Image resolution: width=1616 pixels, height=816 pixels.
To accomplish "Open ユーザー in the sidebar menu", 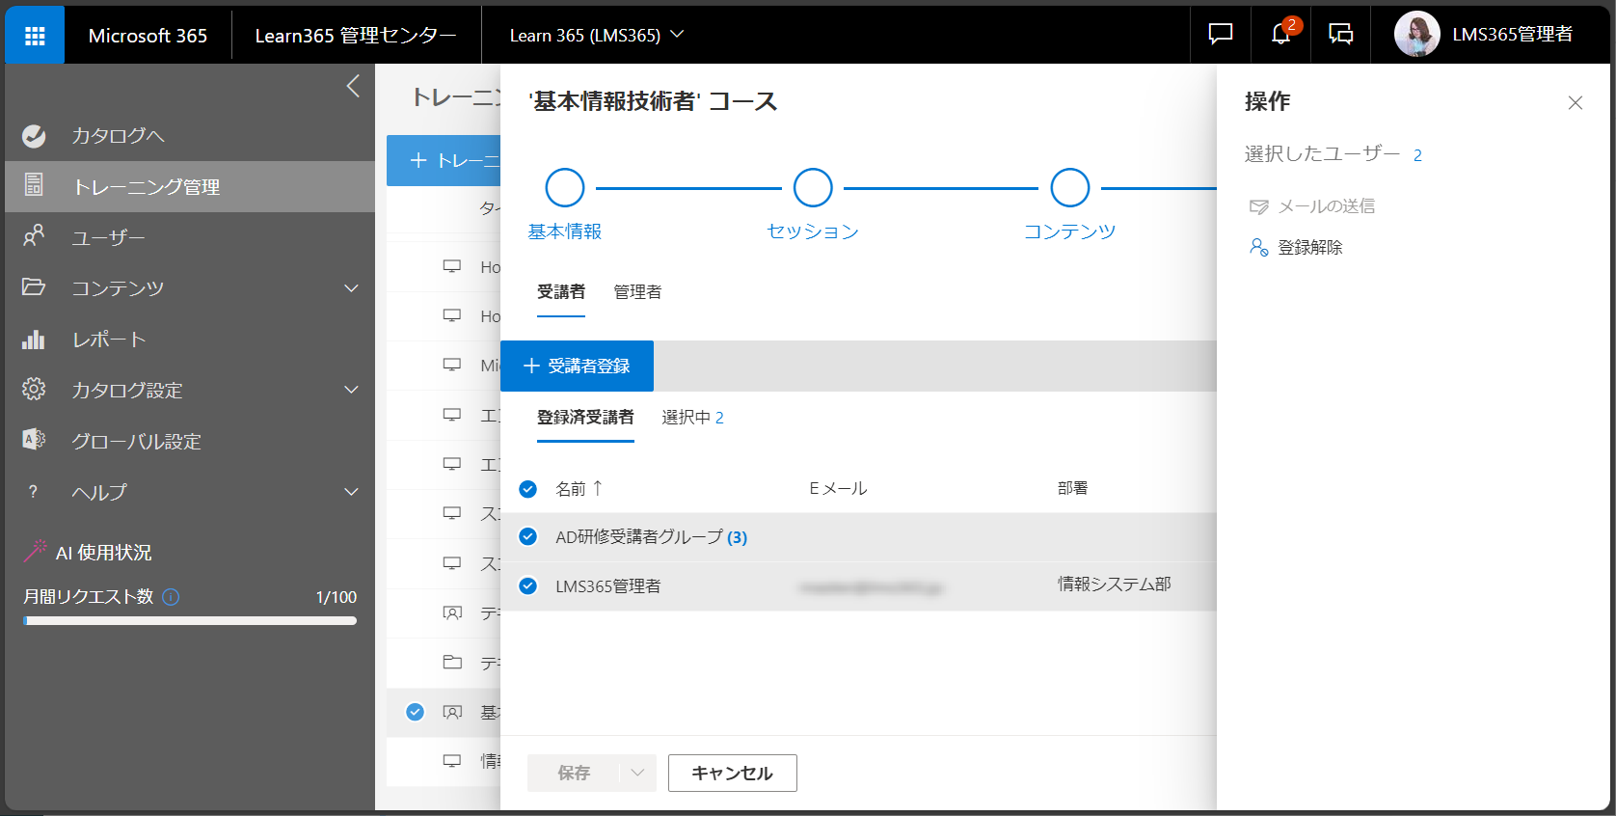I will pos(190,237).
